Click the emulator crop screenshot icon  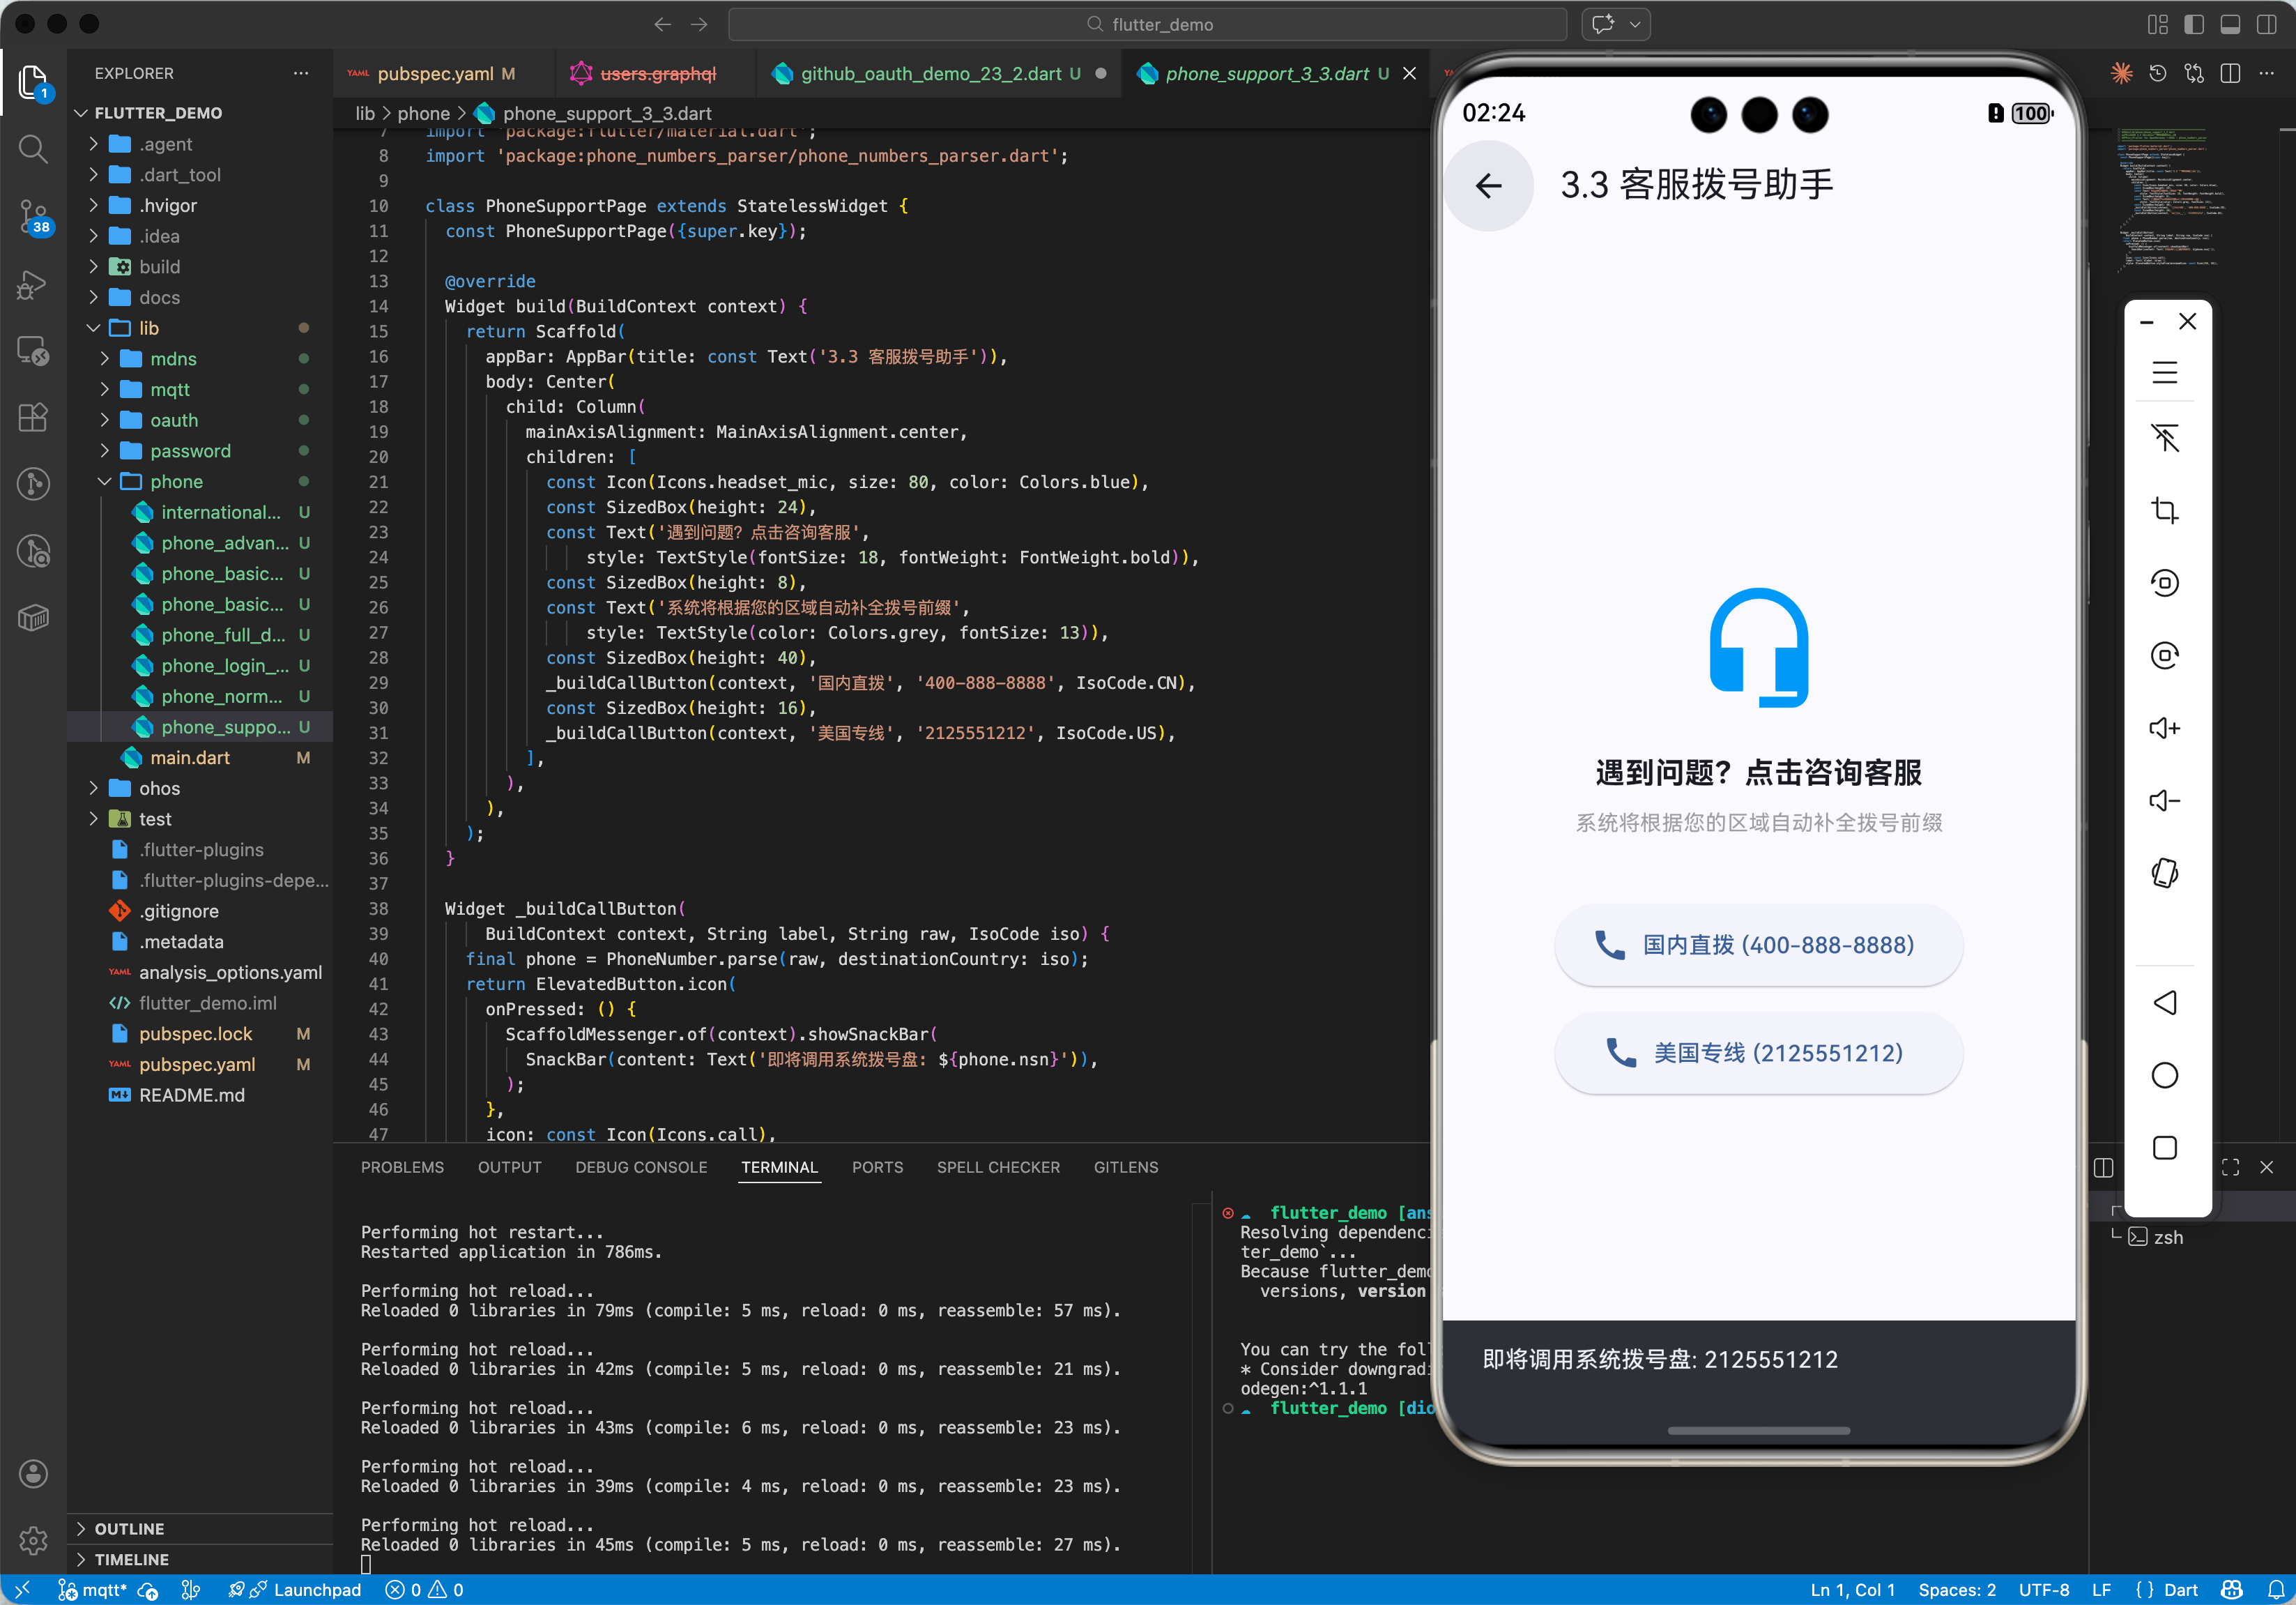(2164, 510)
